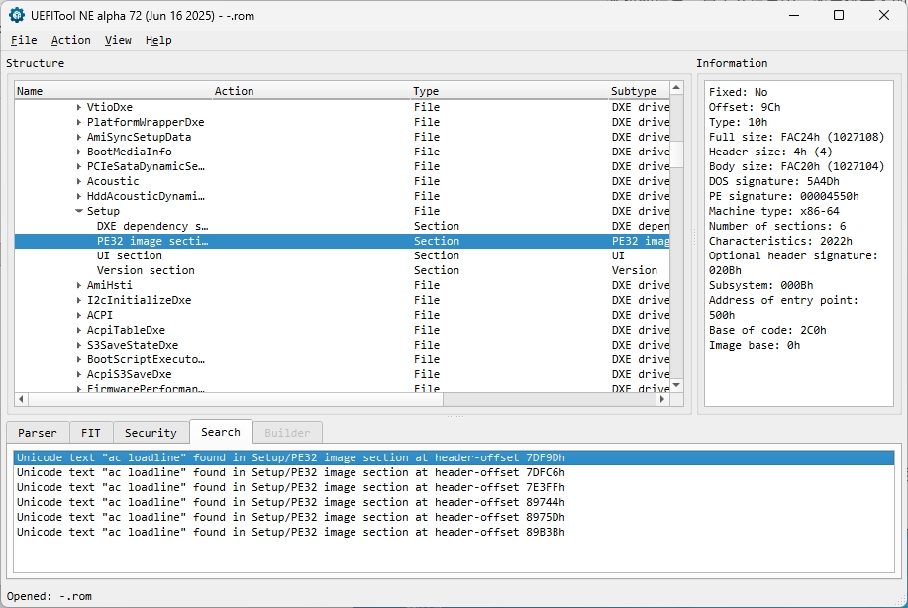This screenshot has height=608, width=908.
Task: Select search result at header-offset 89B3Bh
Action: pos(290,532)
